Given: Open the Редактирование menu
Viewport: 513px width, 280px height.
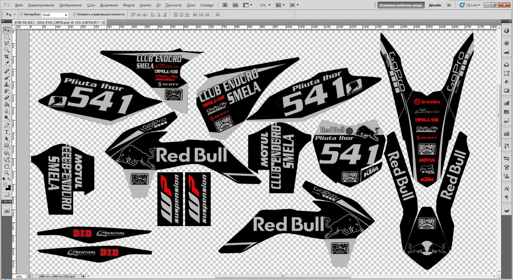Looking at the screenshot, I should 41,5.
